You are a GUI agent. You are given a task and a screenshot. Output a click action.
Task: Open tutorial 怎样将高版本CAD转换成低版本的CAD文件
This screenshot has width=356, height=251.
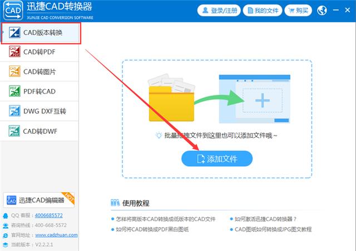coord(166,219)
